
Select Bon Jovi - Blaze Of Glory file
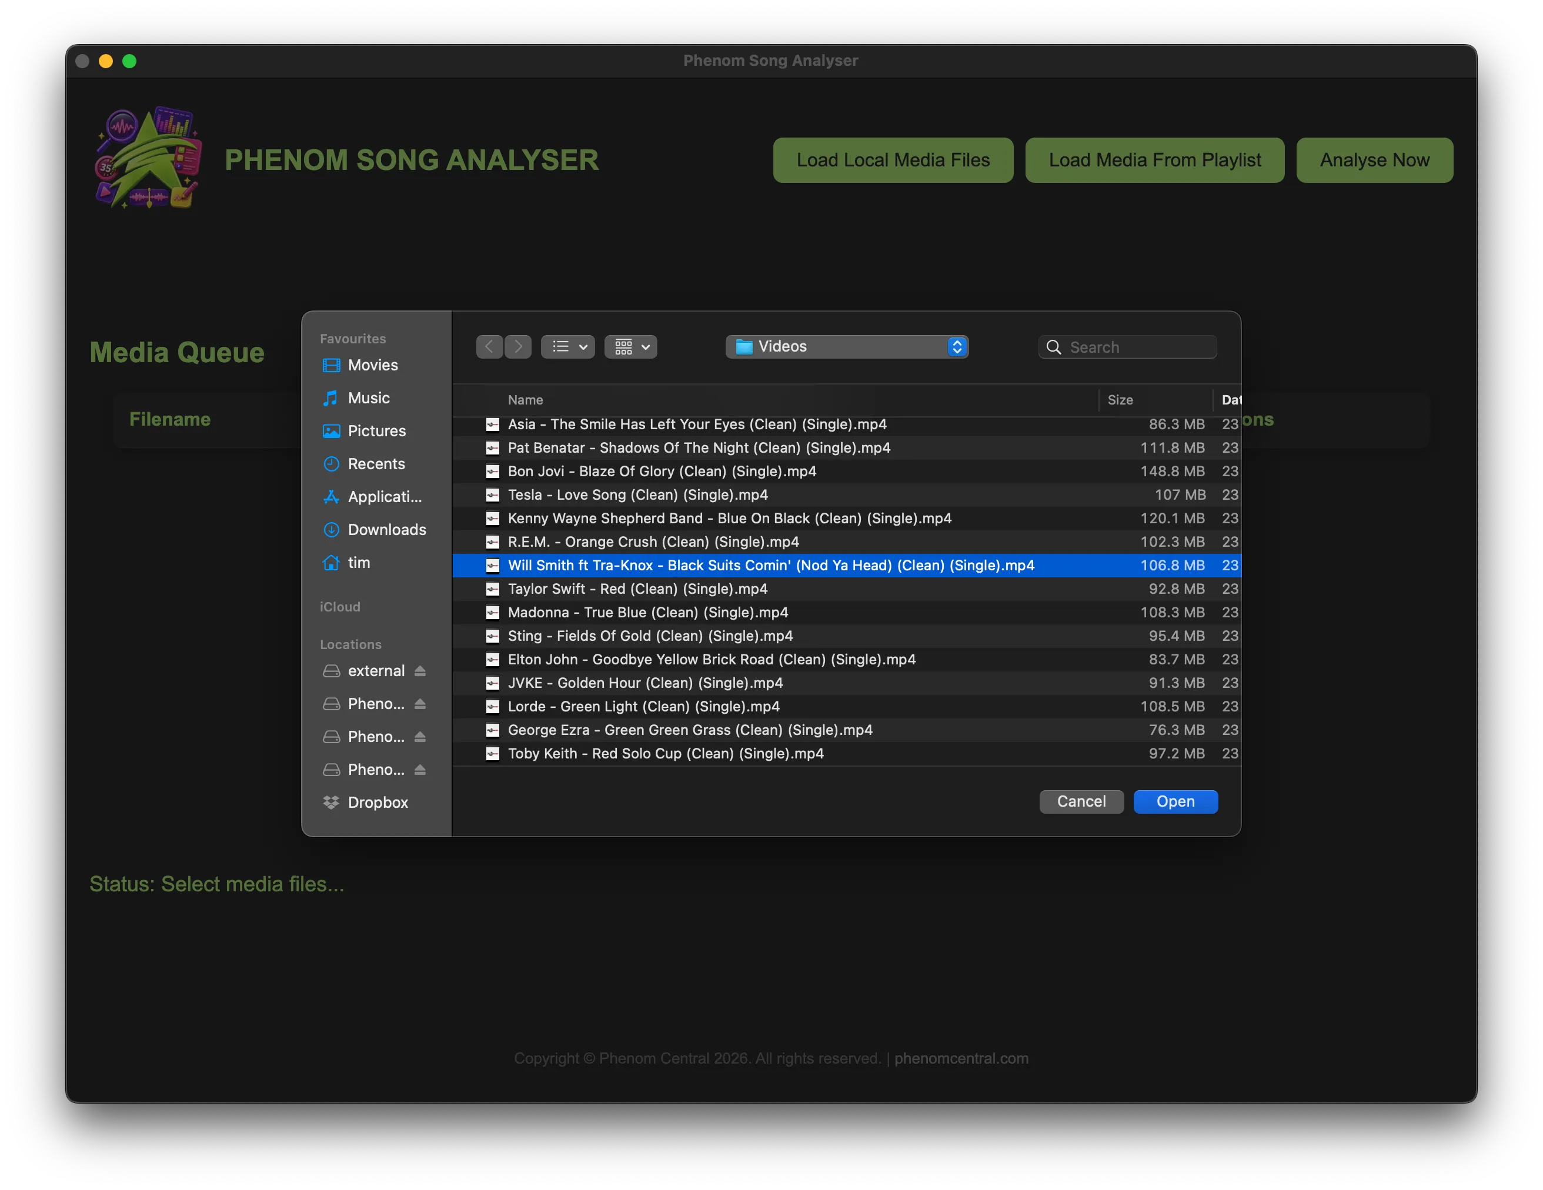846,471
